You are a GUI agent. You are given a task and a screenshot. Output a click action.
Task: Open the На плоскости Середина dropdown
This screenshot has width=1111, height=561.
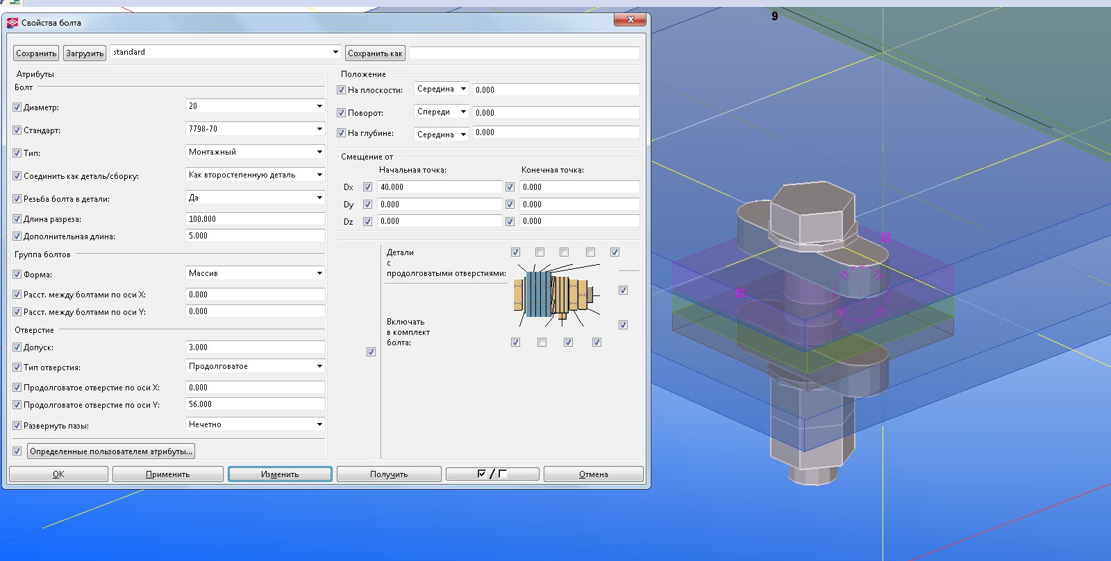pos(441,89)
